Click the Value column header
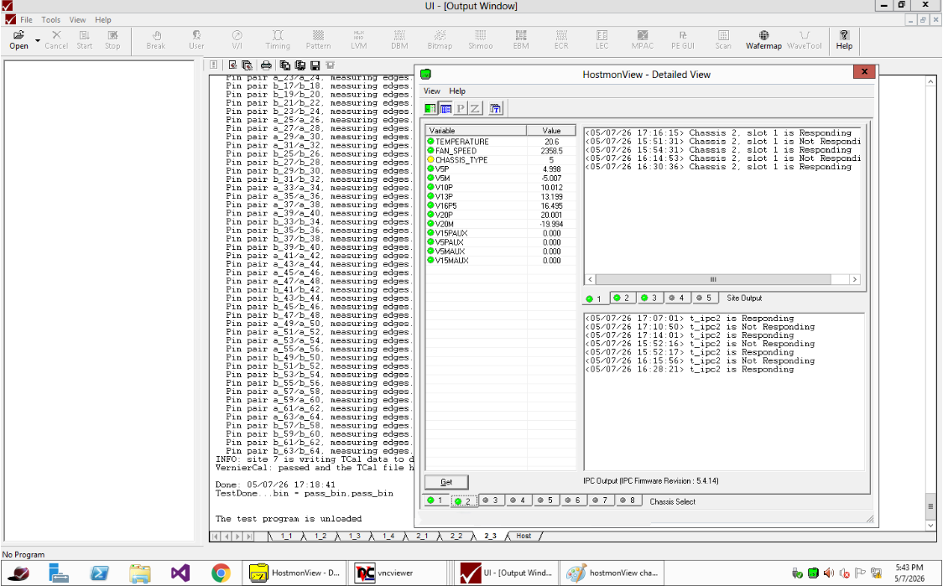Screen dimensions: 943x586 pos(551,131)
